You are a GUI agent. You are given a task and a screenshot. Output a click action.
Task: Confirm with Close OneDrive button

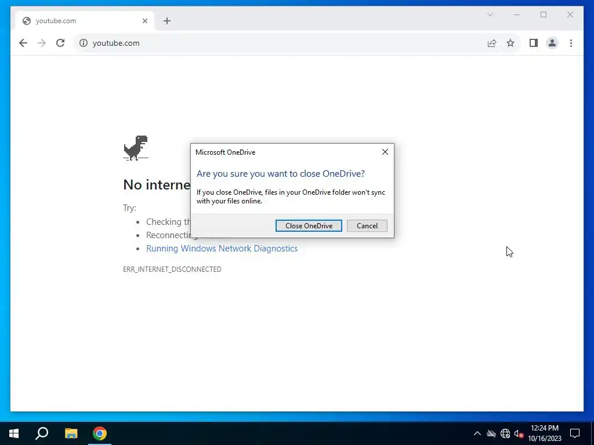[x=309, y=225]
